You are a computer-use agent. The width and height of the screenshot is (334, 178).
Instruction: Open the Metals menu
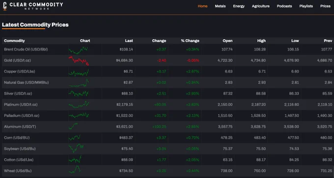coord(220,6)
